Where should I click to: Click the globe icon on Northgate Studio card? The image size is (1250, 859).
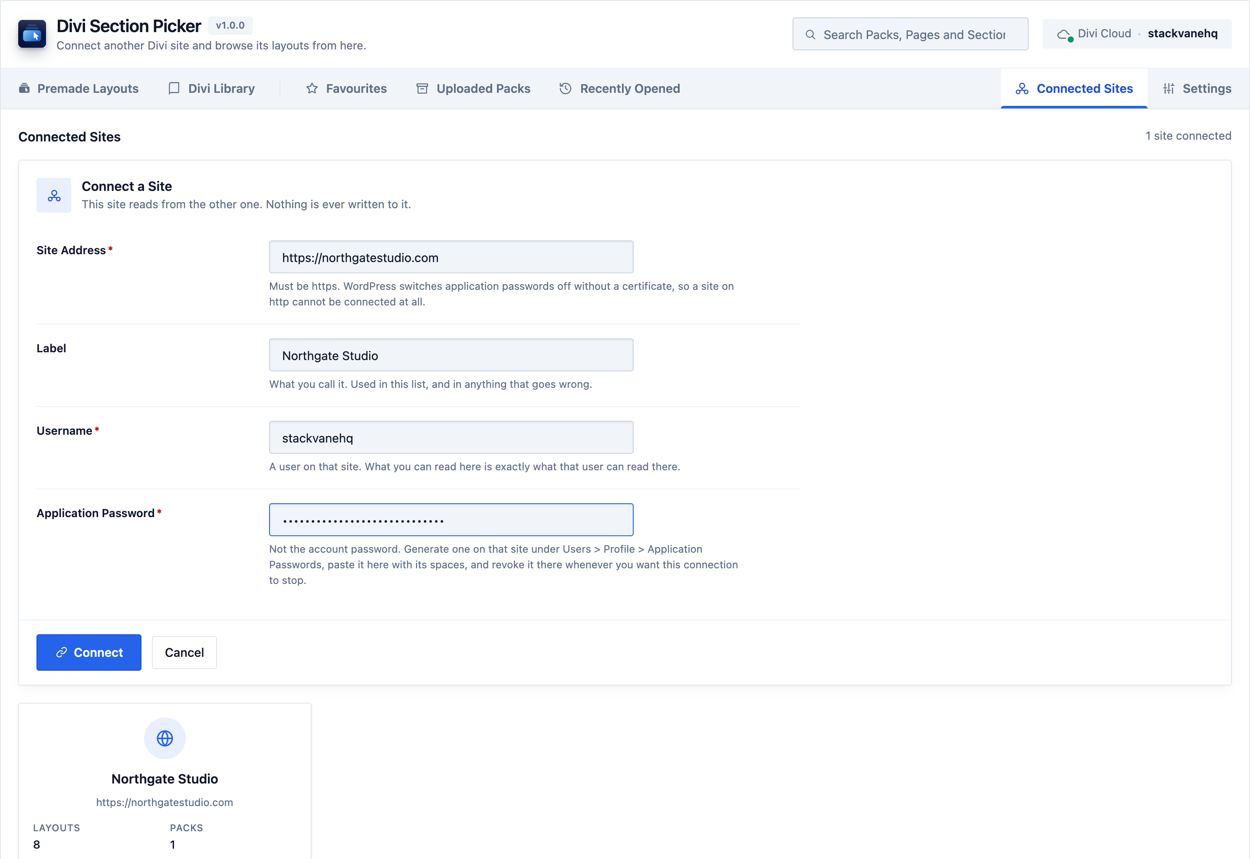click(165, 738)
